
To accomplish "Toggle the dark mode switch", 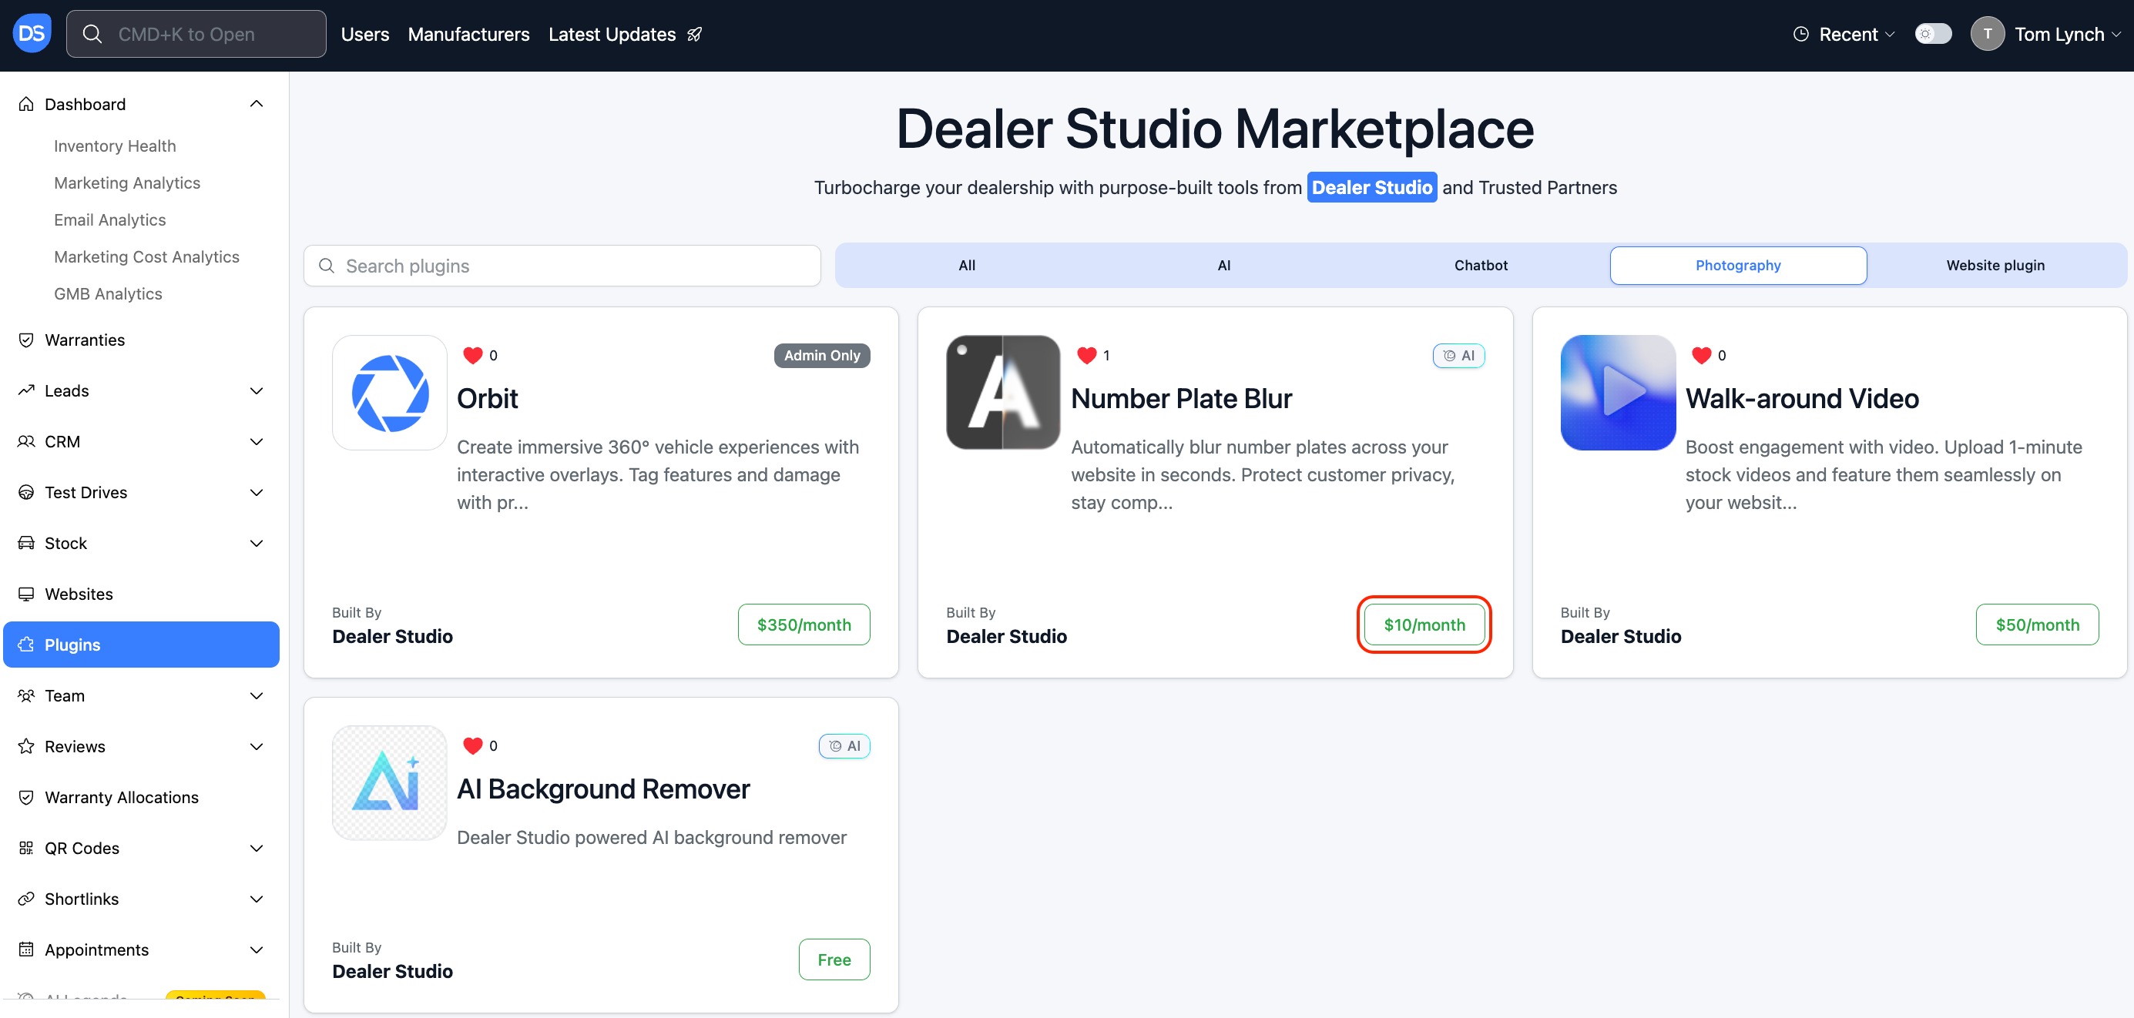I will click(x=1933, y=35).
